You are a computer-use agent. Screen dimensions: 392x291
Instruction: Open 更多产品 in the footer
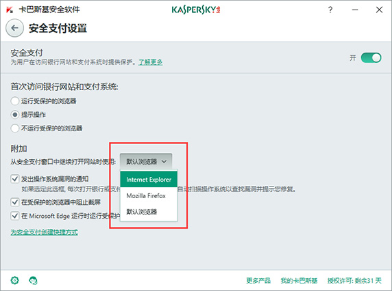click(258, 281)
